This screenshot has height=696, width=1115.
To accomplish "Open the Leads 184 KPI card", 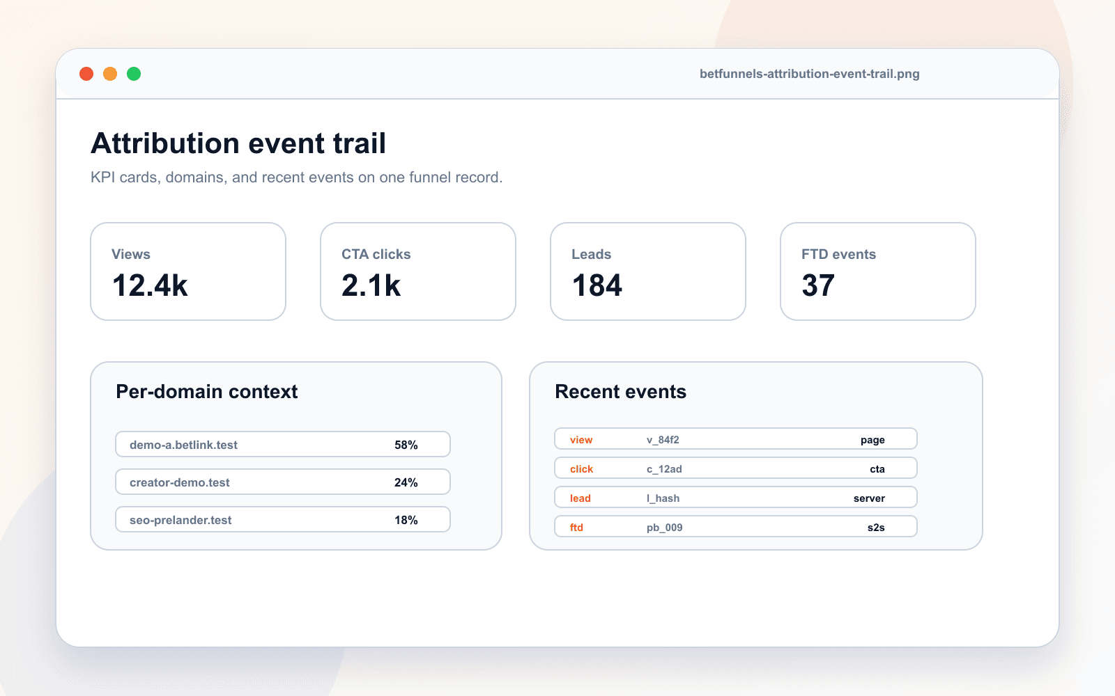I will coord(648,271).
